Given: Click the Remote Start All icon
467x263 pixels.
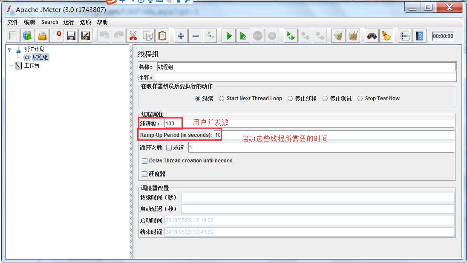Looking at the screenshot, I should pyautogui.click(x=291, y=36).
